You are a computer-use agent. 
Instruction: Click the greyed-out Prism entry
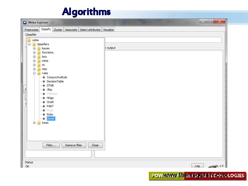50,110
